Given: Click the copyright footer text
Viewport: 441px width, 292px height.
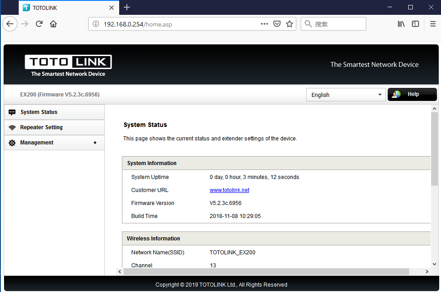Looking at the screenshot, I should point(221,285).
